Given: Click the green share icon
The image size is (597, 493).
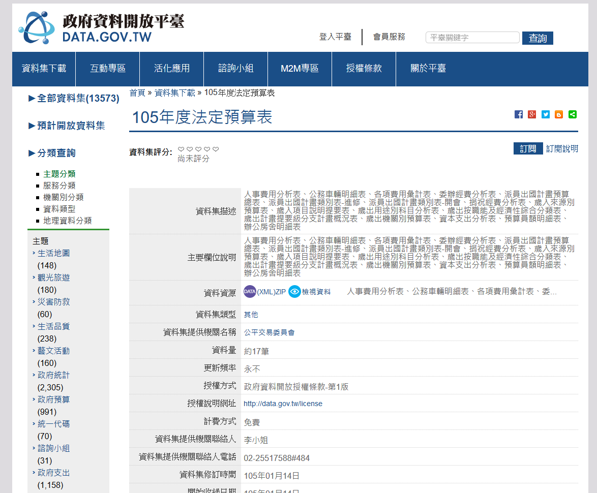Looking at the screenshot, I should (573, 114).
